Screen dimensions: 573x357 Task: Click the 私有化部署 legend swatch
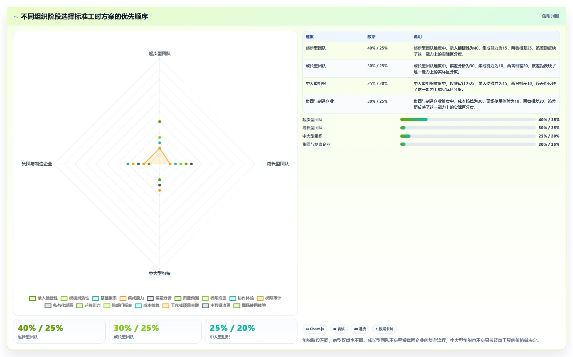(x=48, y=305)
